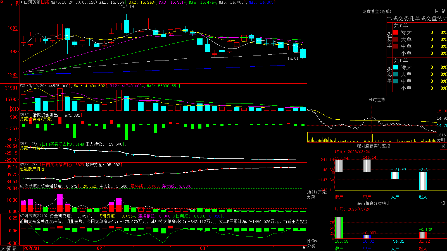The width and height of the screenshot is (447, 251).
Task: Click the red 特大 buy order swatch
Action: pos(396,32)
